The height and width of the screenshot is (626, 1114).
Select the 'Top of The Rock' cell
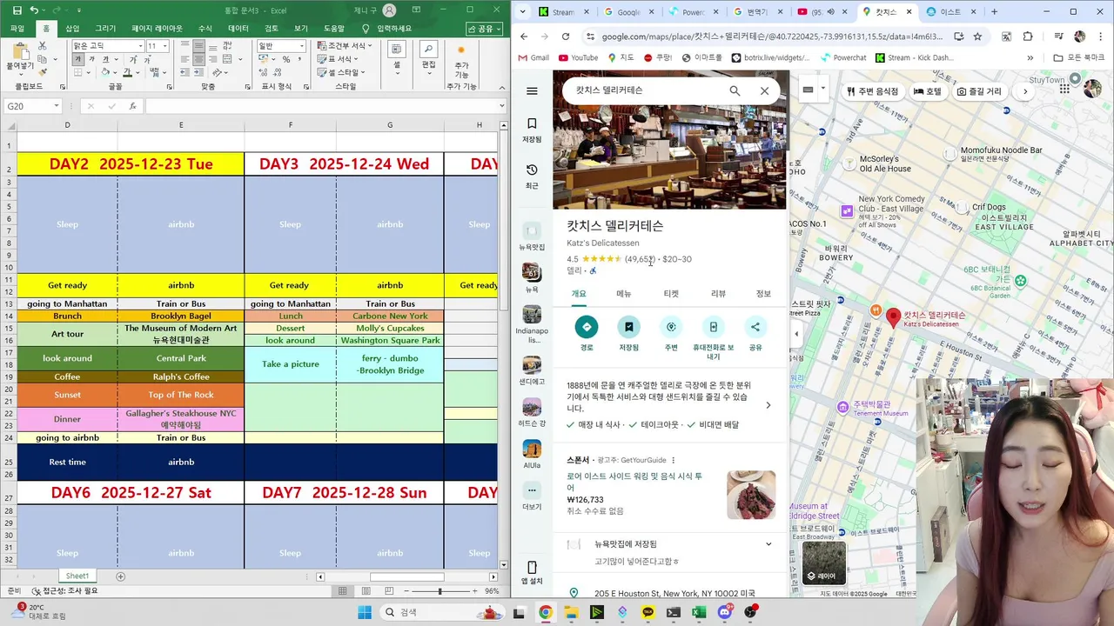click(181, 395)
